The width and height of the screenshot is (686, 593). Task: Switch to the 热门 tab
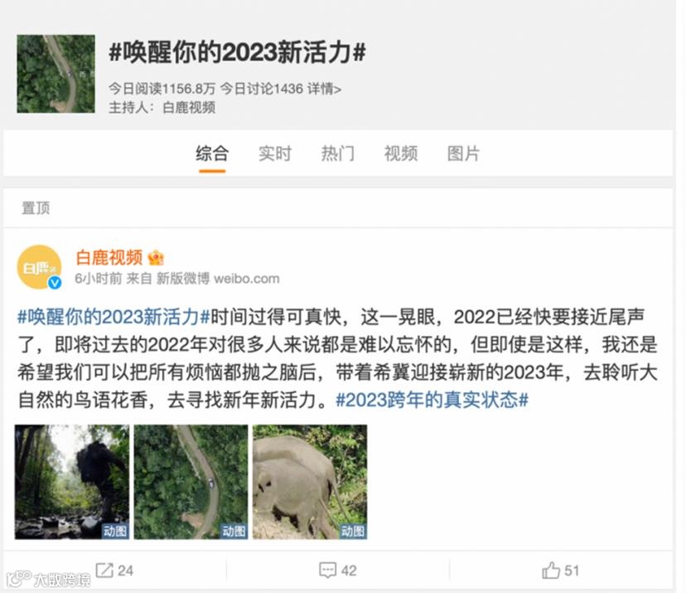tap(338, 153)
